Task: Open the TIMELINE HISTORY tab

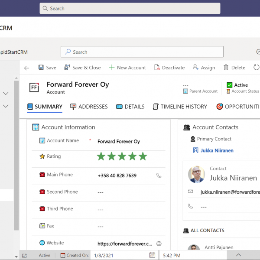Action: [x=180, y=107]
